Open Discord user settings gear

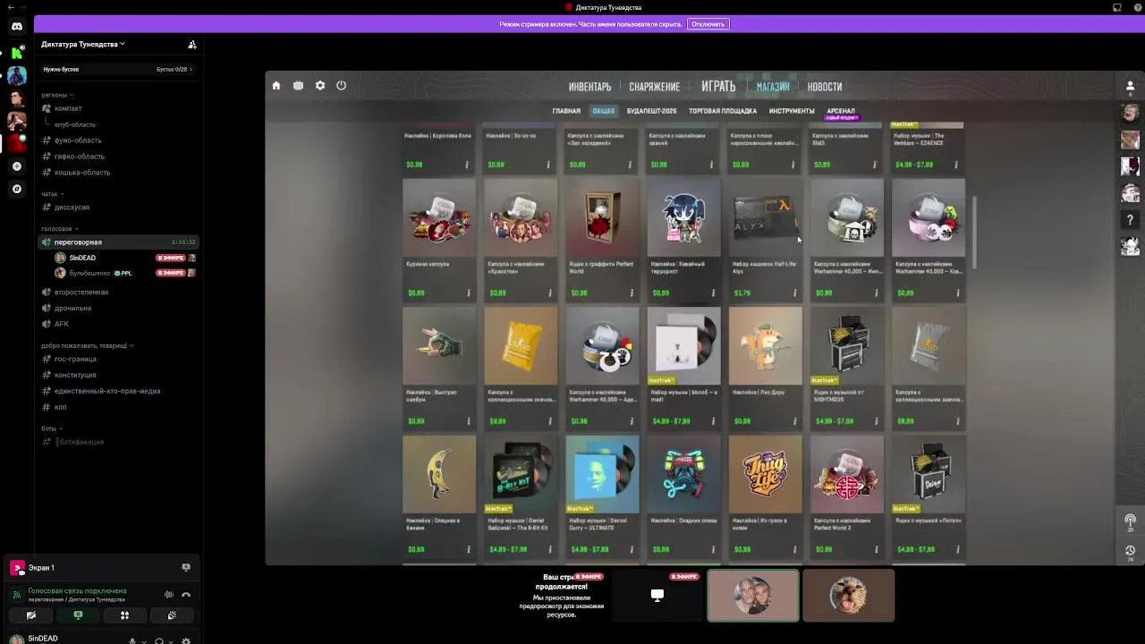(186, 640)
